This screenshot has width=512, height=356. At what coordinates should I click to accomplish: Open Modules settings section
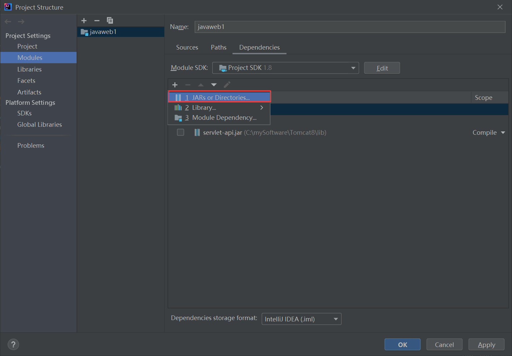pyautogui.click(x=38, y=58)
